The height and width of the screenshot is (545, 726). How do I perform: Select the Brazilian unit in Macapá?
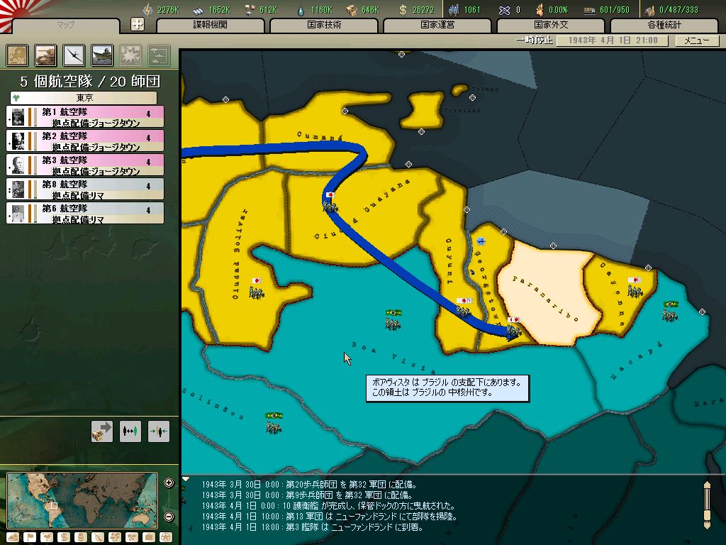[670, 312]
